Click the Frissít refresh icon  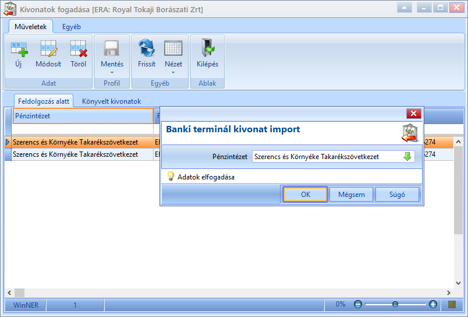tap(147, 48)
